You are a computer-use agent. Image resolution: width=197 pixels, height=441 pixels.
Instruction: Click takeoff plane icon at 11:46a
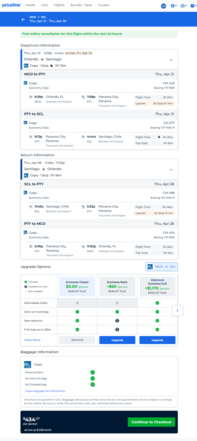pyautogui.click(x=31, y=207)
